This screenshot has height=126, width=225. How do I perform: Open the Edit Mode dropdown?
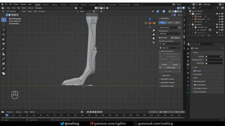tap(13, 12)
